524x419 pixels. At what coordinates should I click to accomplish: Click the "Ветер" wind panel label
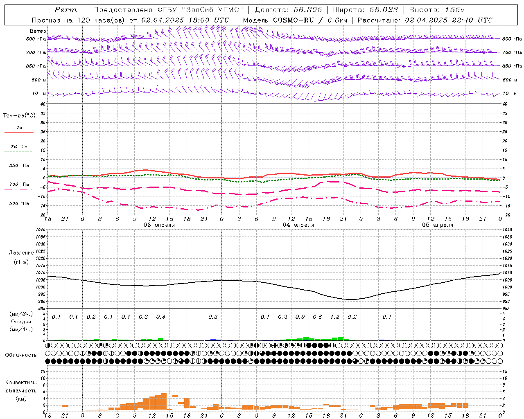(x=38, y=31)
